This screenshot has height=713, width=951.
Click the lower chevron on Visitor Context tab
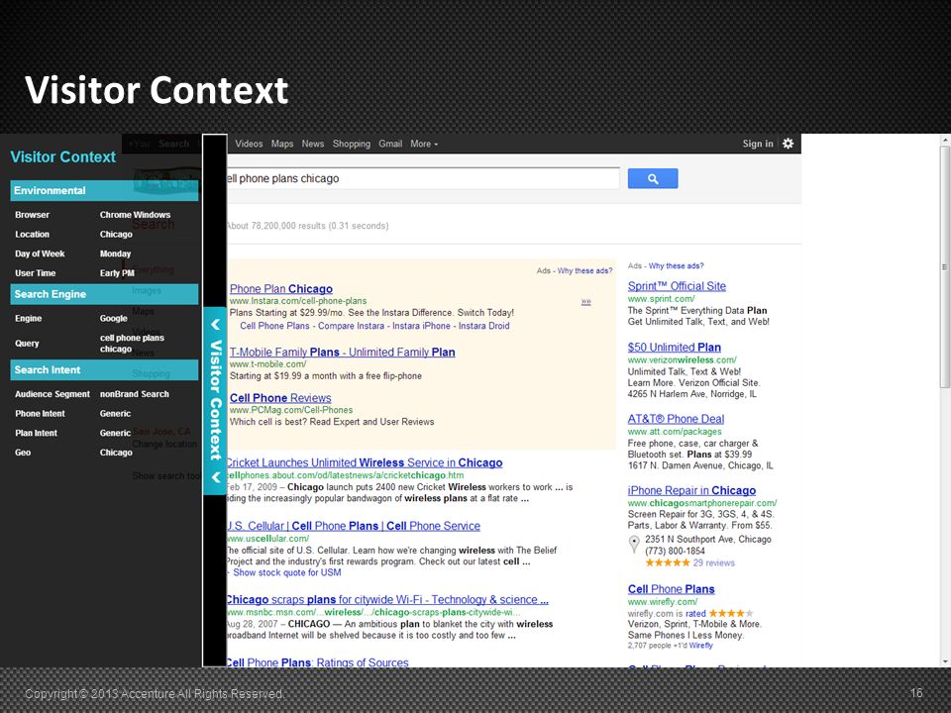pyautogui.click(x=215, y=477)
